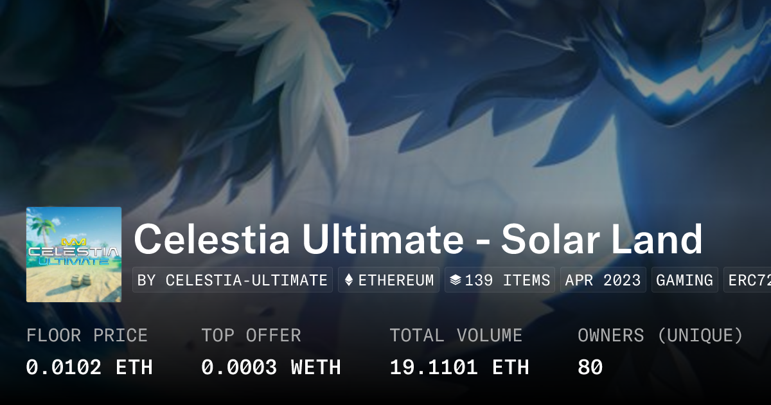Click the partially visible ERC72 token badge

[x=749, y=280]
